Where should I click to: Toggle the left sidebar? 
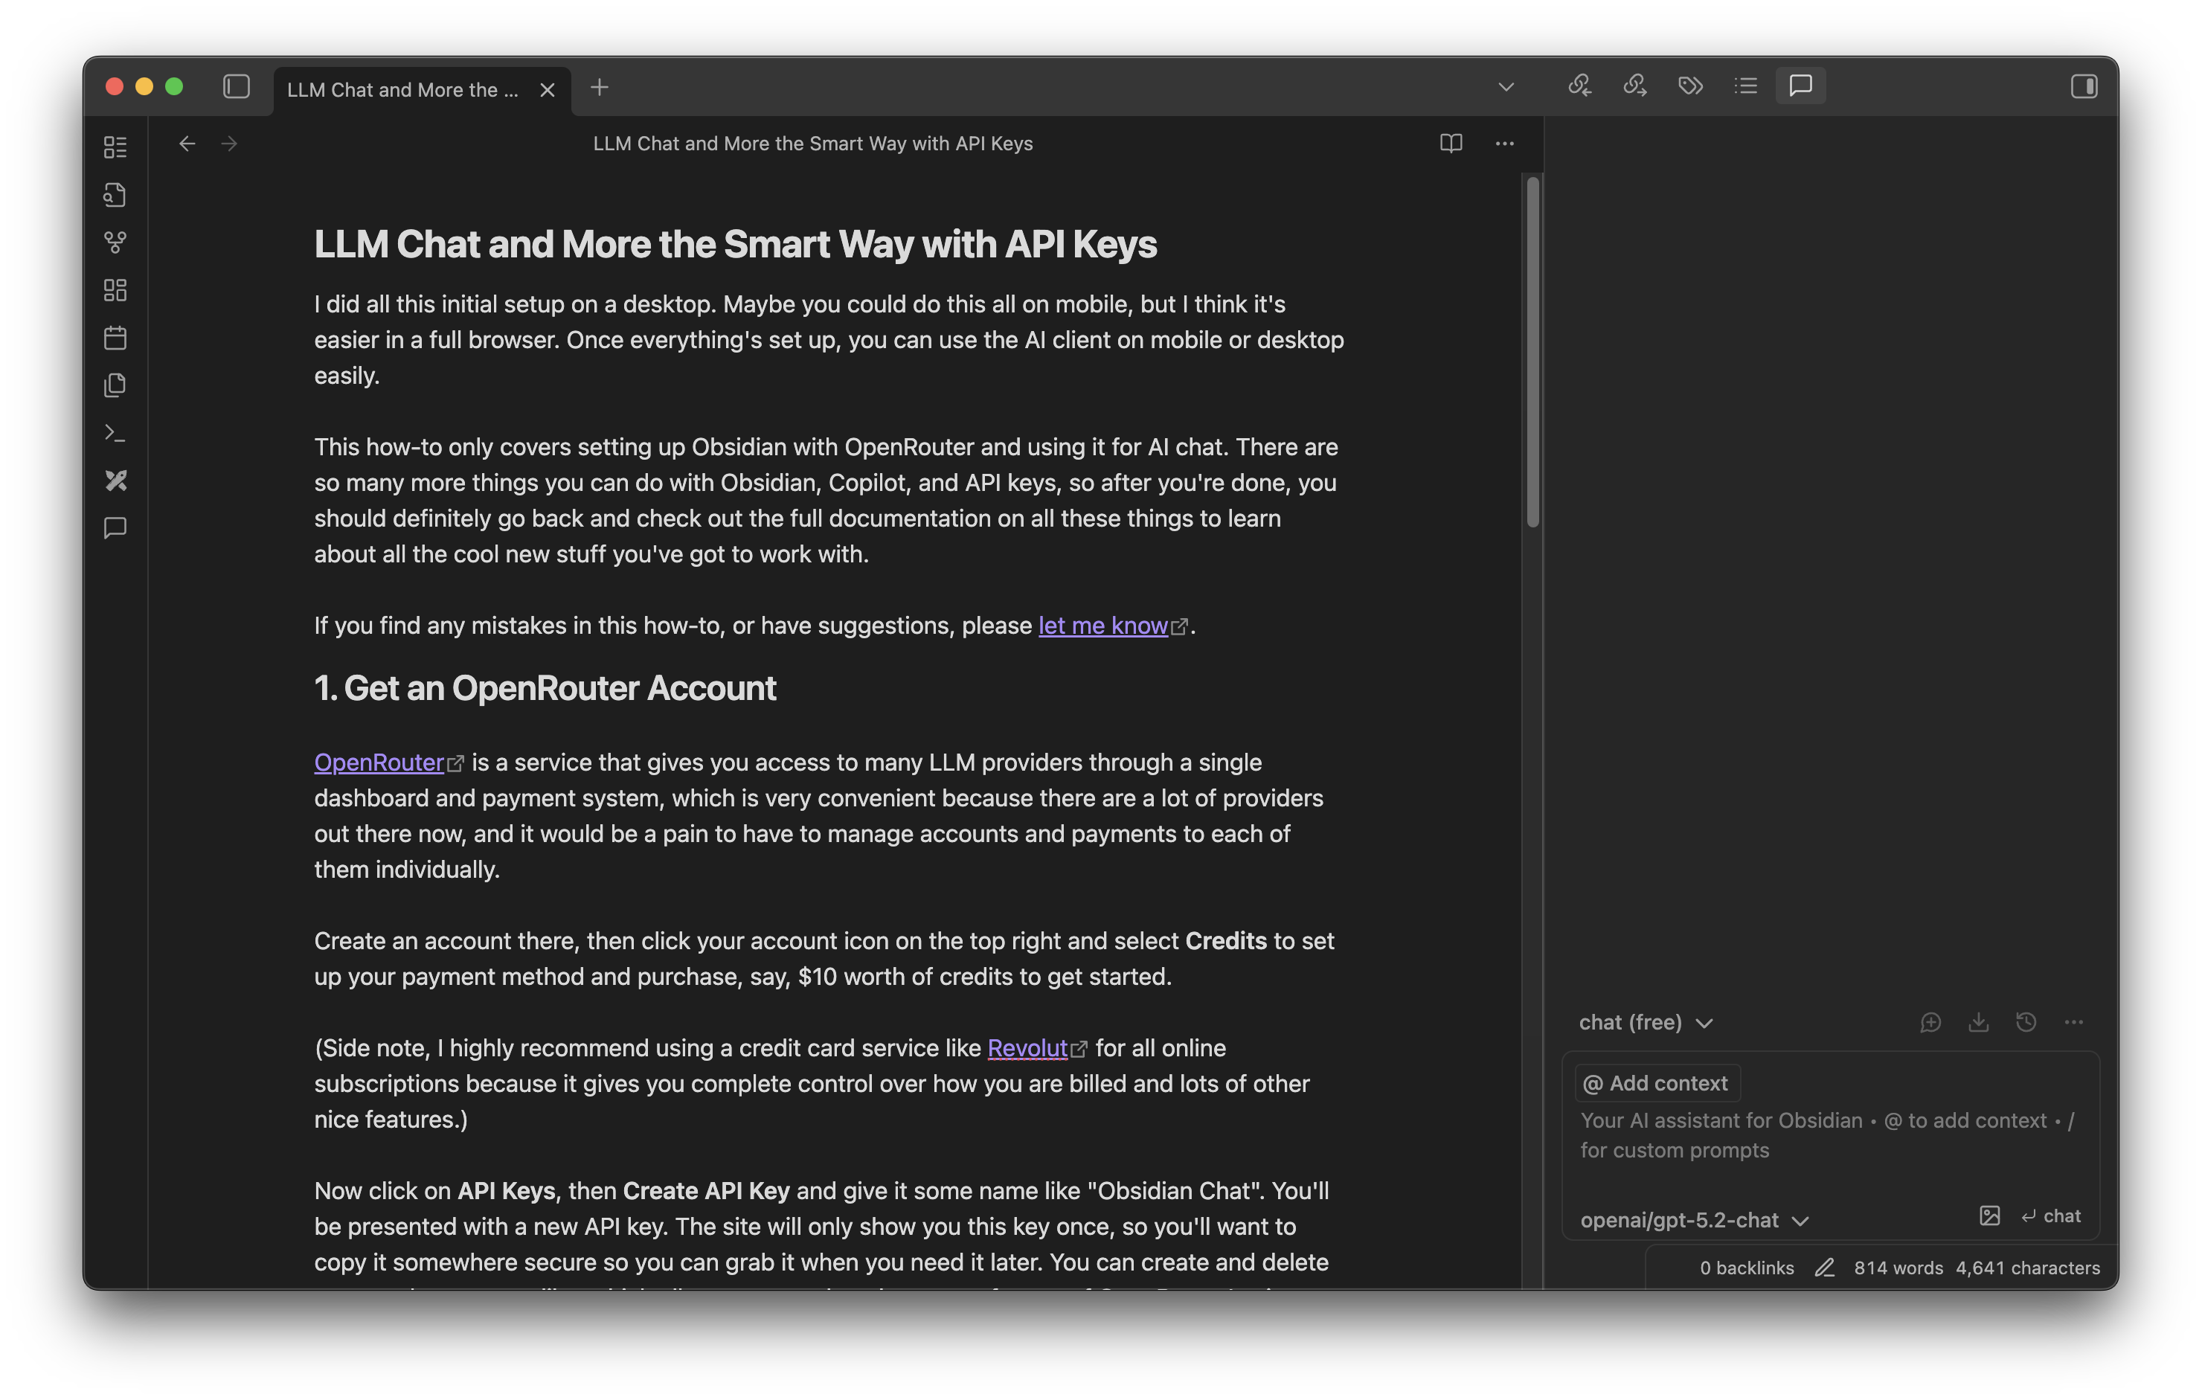pos(236,87)
